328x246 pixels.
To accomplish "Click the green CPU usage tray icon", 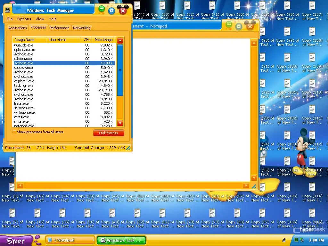I will tap(296, 240).
